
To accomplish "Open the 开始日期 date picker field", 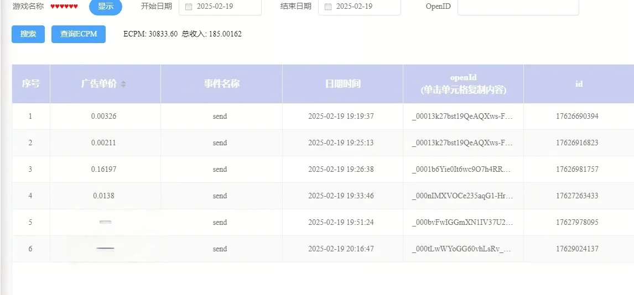I will point(220,7).
